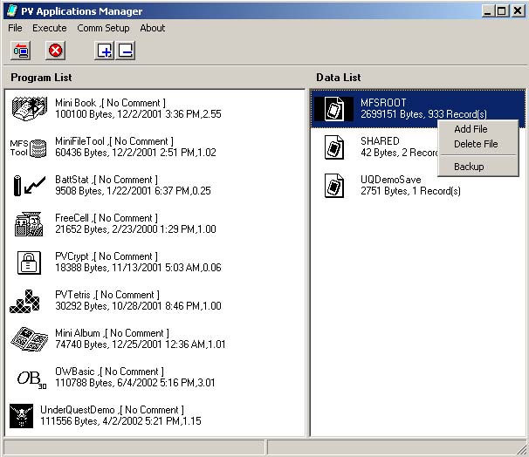This screenshot has height=457, width=529.
Task: Select 'FreeCell ,[ No Comment ]' entry text
Action: tap(106, 218)
